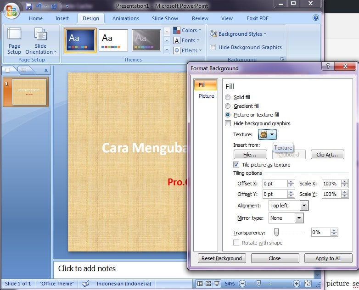Screen dimensions: 359x290
Task: Close the slides pane
Action: point(46,70)
